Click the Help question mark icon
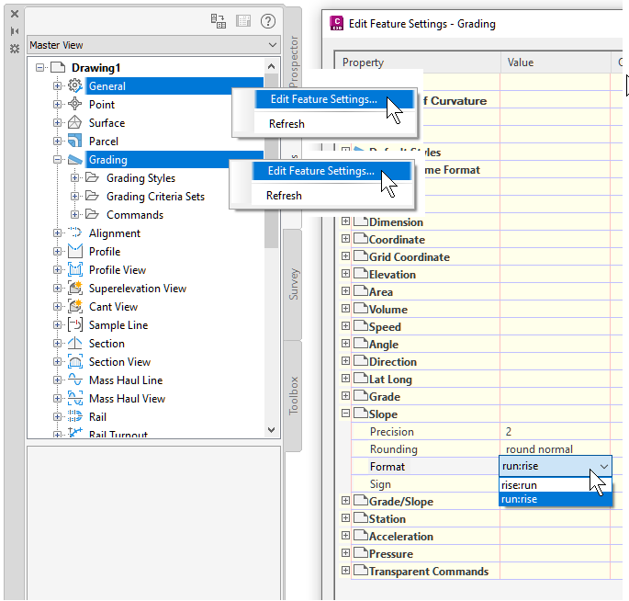Viewport: 629px width, 601px height. [267, 21]
